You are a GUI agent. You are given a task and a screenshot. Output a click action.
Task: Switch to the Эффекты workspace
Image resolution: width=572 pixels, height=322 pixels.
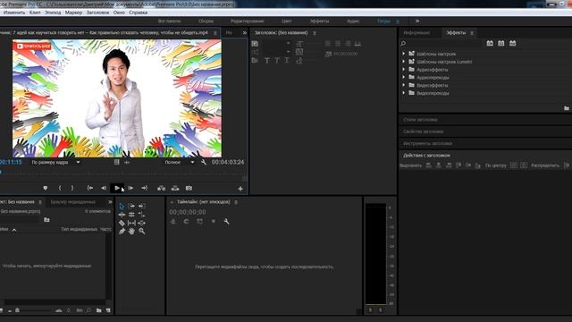click(x=319, y=21)
